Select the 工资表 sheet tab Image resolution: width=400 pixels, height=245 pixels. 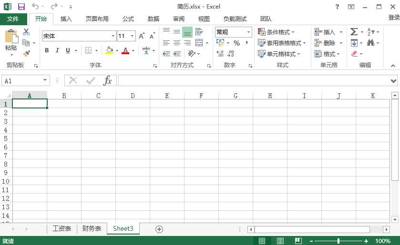coord(62,228)
